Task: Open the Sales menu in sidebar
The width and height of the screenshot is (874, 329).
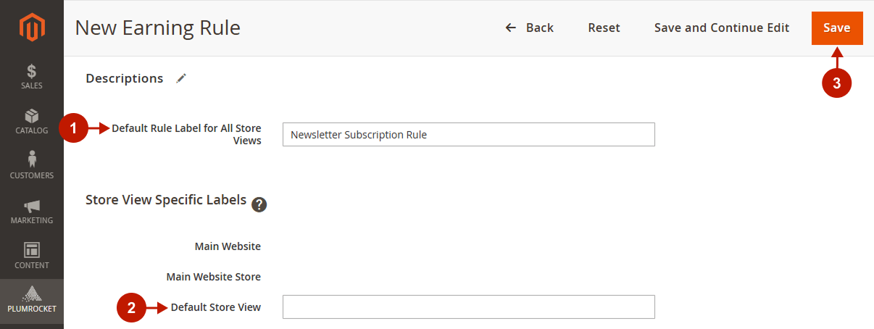Action: (x=31, y=77)
